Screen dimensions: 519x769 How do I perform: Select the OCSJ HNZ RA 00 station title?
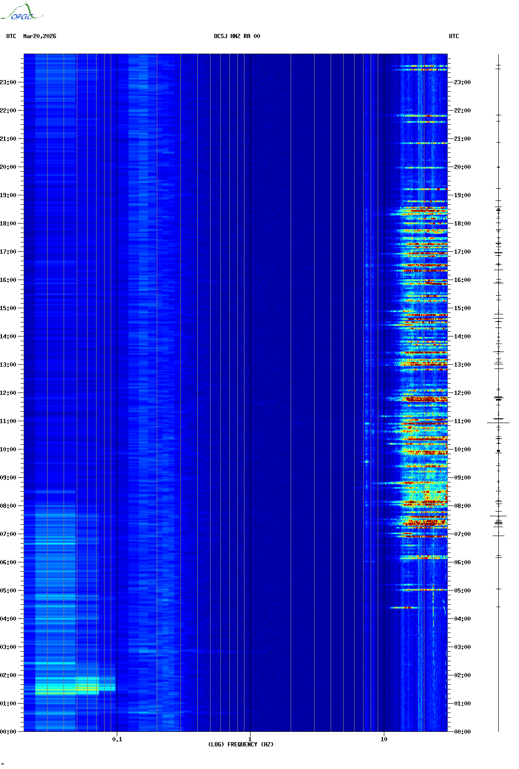click(237, 36)
